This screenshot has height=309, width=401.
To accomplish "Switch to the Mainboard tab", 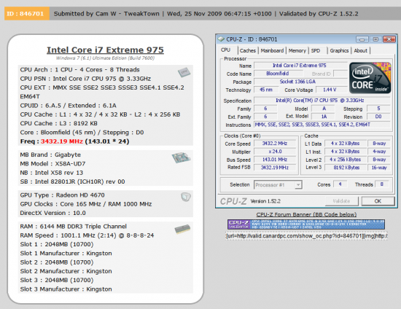I will point(272,50).
